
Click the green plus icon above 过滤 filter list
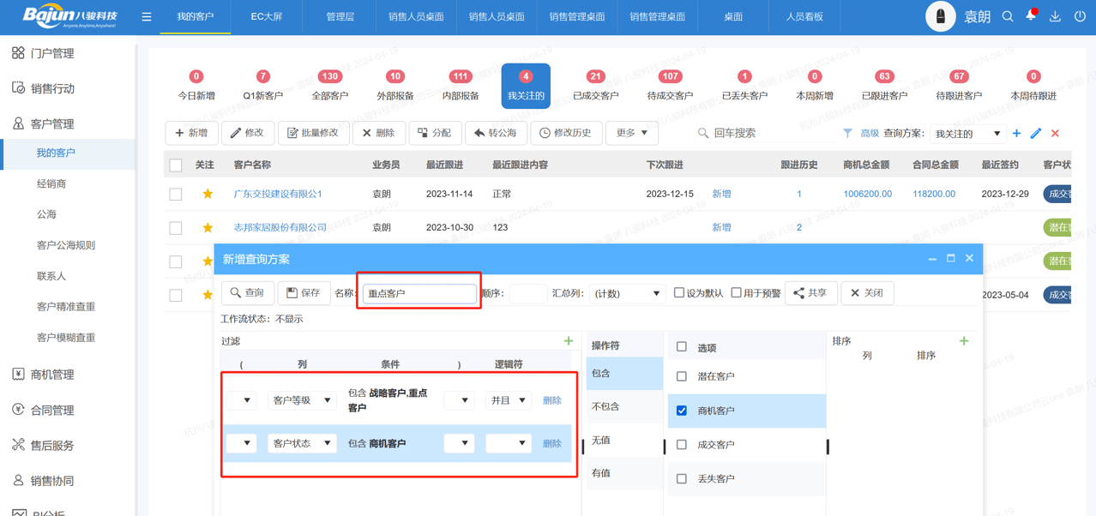[568, 340]
